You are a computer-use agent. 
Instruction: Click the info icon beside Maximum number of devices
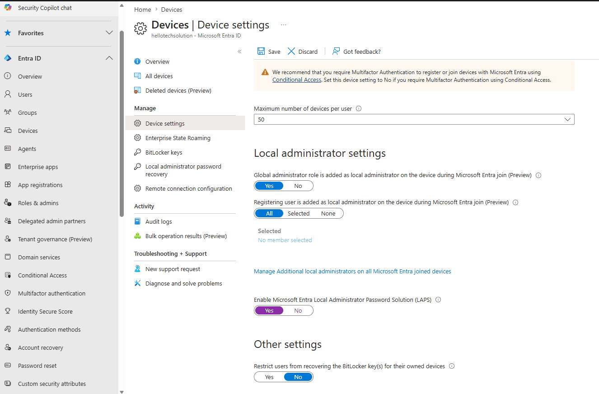tap(359, 108)
